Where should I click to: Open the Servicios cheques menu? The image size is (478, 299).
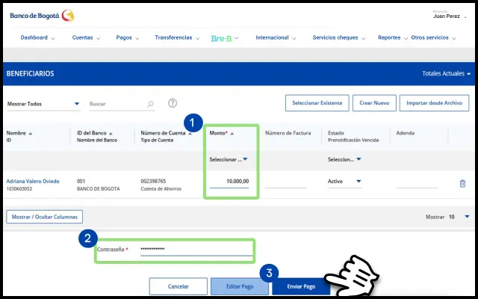pyautogui.click(x=338, y=37)
